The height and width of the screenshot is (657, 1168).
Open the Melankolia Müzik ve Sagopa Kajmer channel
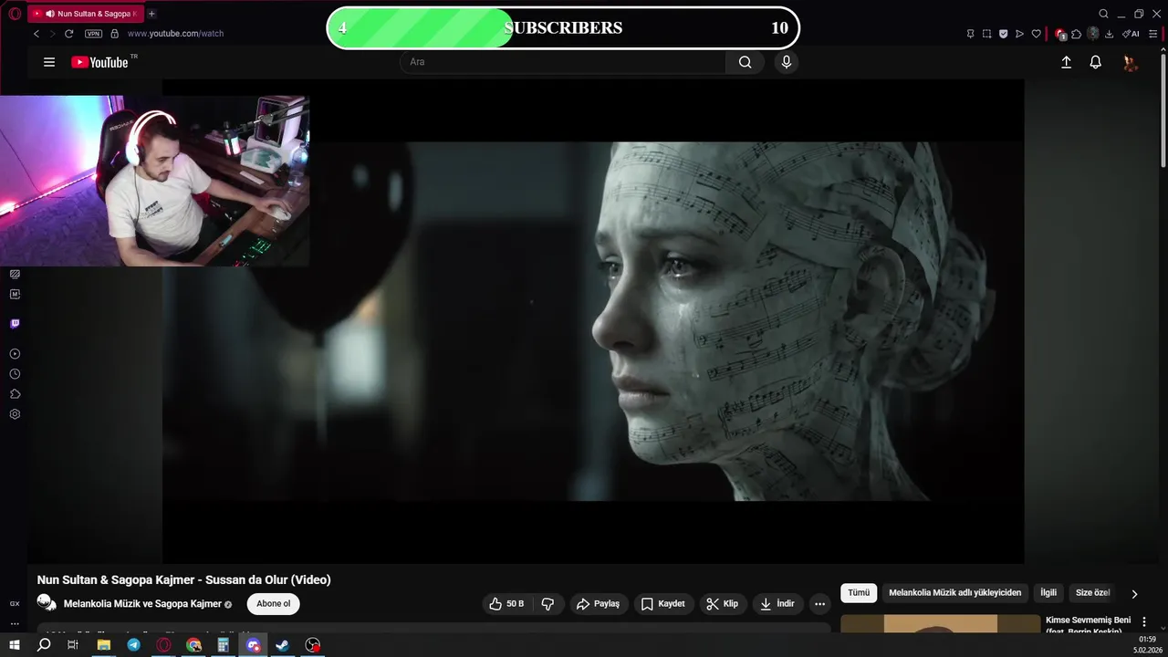(x=142, y=604)
